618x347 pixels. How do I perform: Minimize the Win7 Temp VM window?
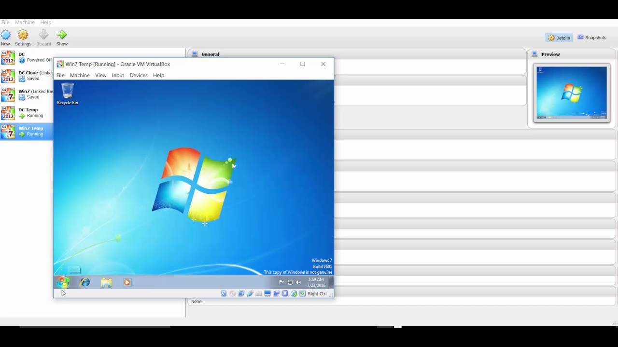coord(282,64)
